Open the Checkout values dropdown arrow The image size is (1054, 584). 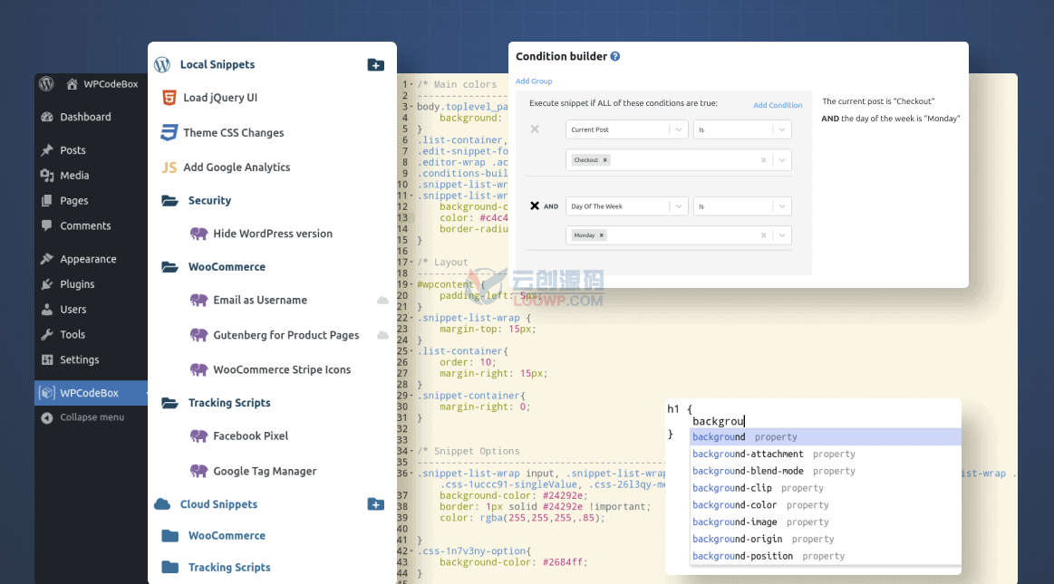(x=782, y=159)
